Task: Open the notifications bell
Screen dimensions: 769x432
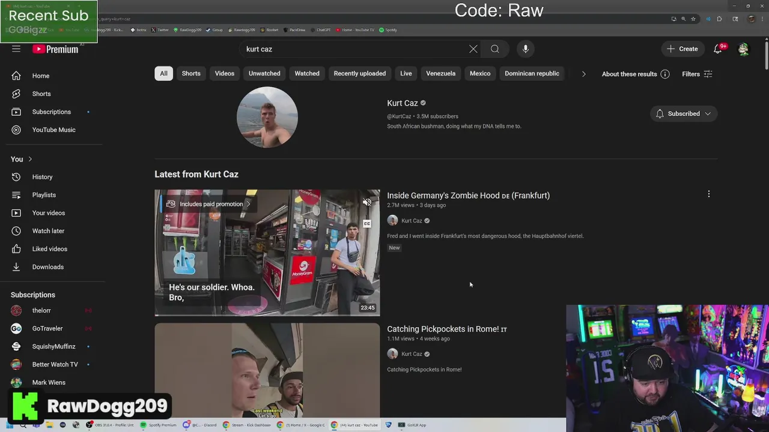Action: [x=718, y=49]
